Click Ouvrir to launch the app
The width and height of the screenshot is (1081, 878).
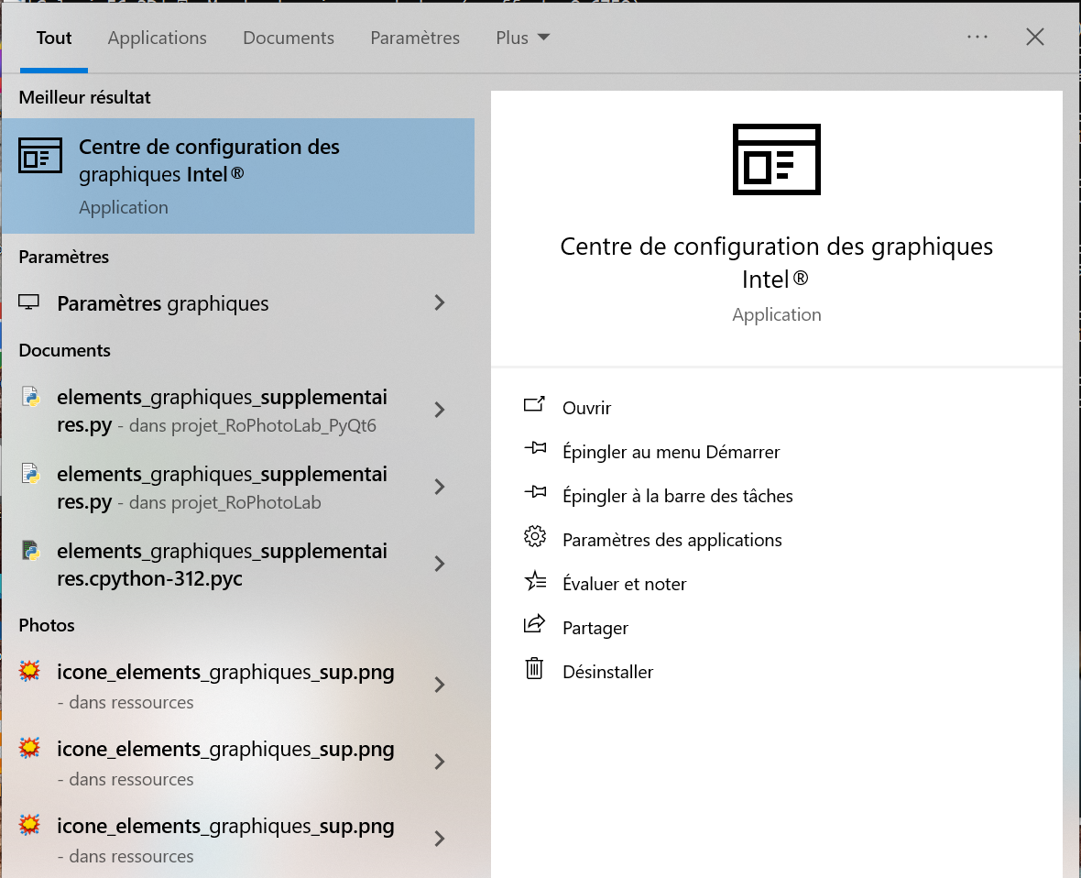586,409
